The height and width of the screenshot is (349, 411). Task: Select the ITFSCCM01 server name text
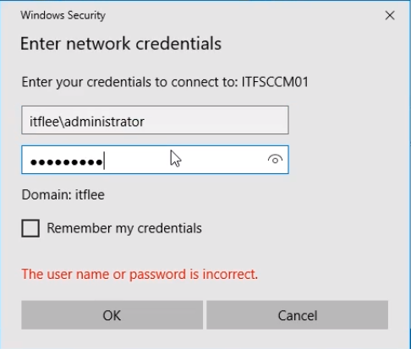point(275,82)
